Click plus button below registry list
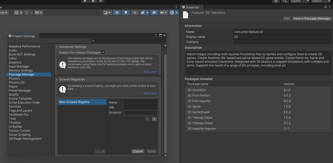 (103, 151)
